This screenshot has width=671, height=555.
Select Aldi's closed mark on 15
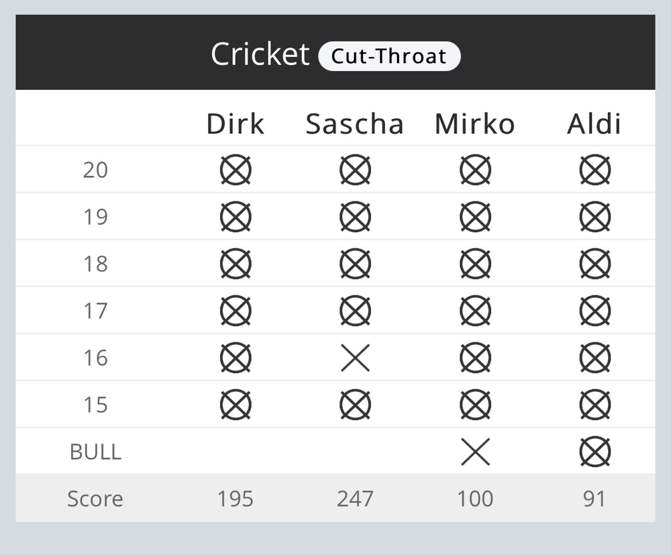tap(595, 405)
